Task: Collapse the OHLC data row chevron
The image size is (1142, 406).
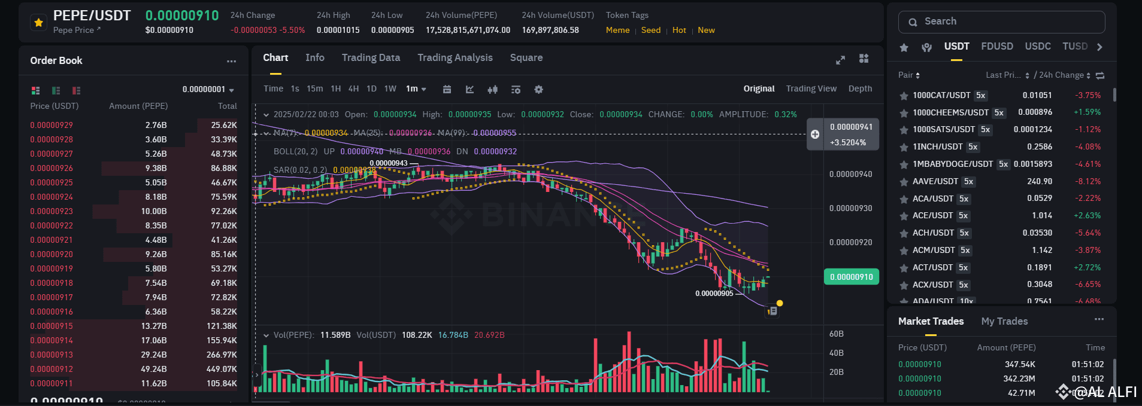Action: (x=266, y=114)
